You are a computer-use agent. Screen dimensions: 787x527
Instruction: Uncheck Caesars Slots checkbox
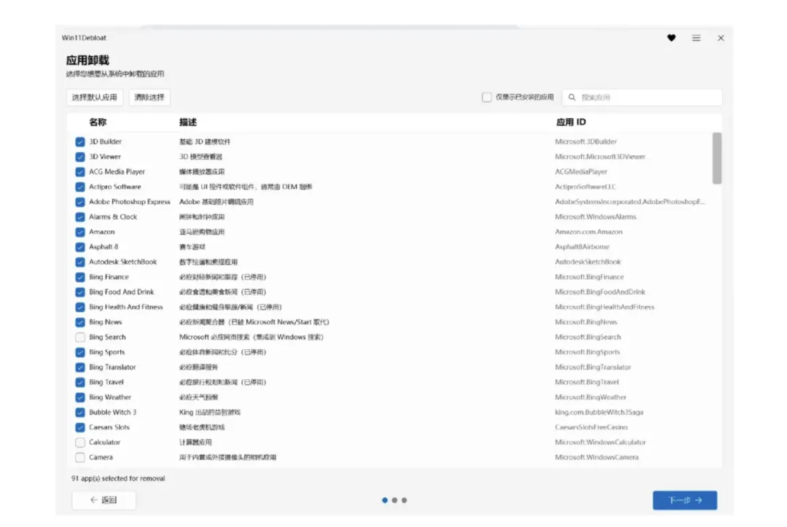80,428
